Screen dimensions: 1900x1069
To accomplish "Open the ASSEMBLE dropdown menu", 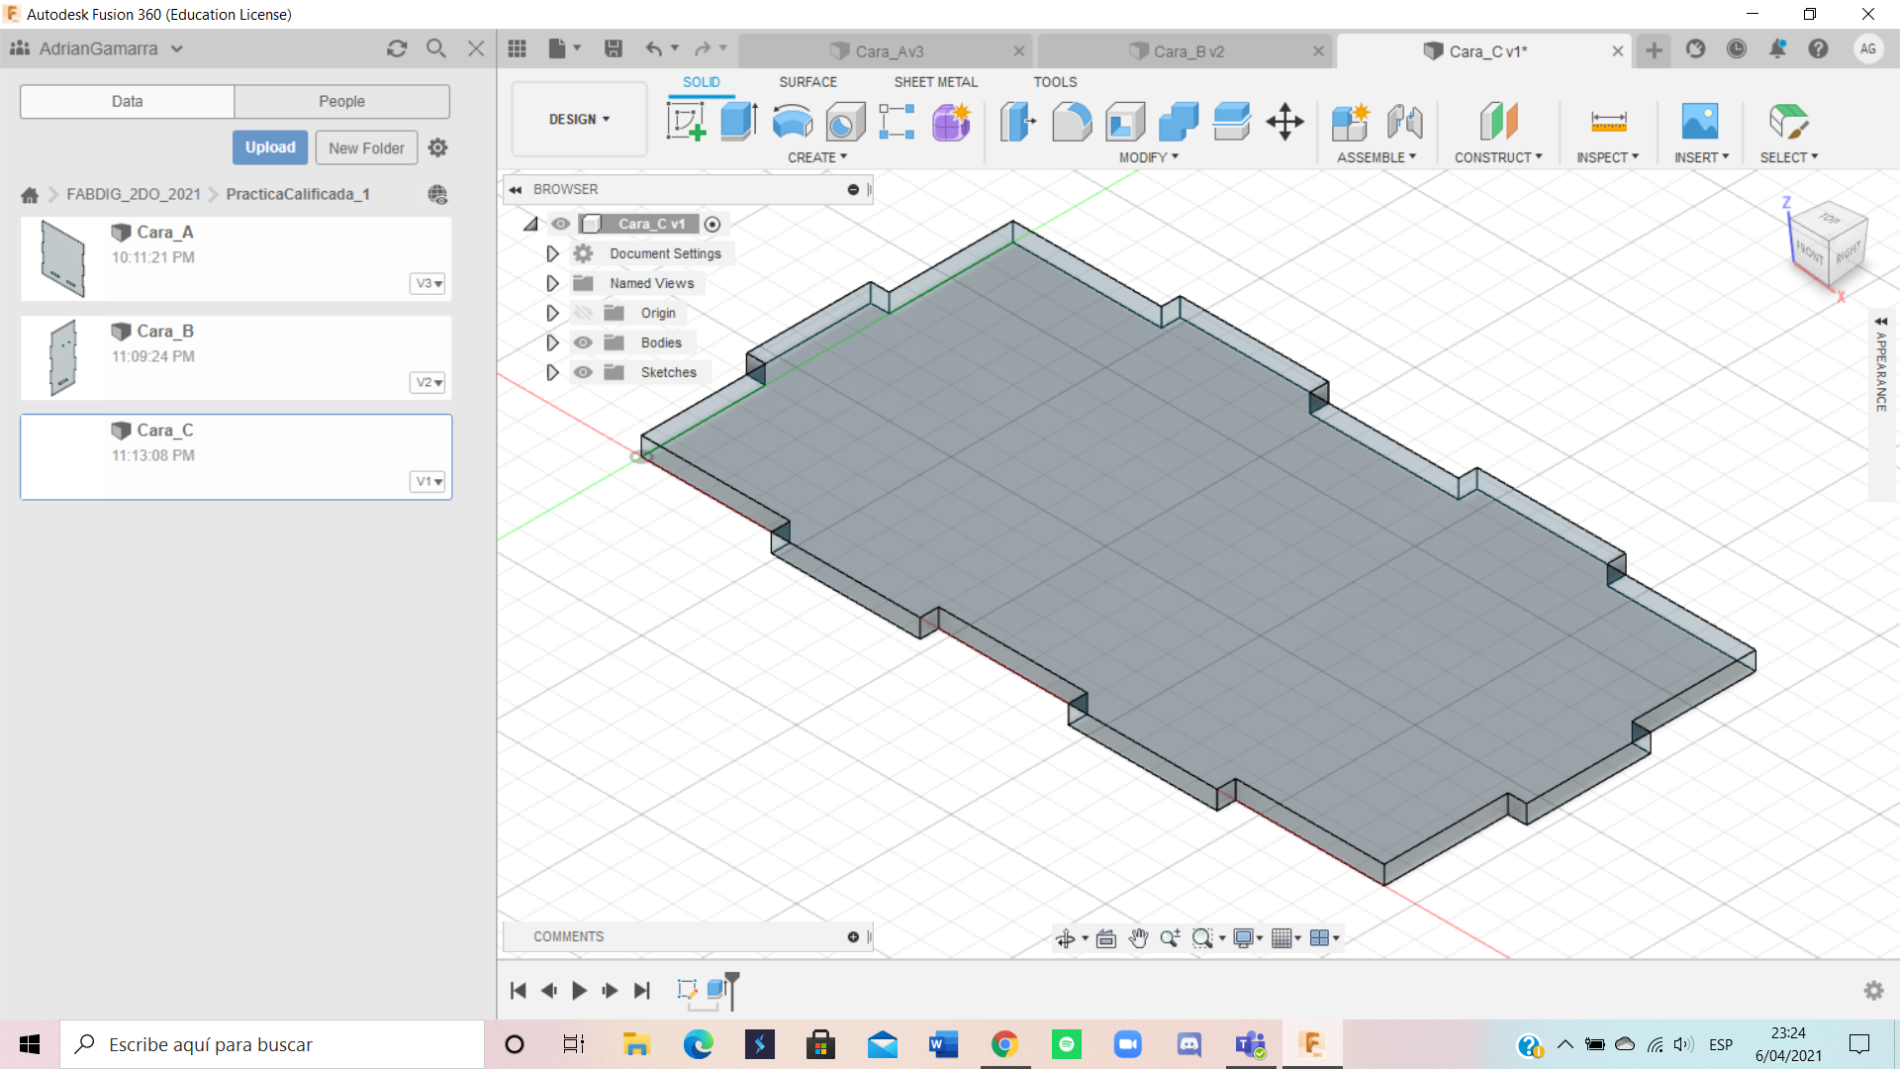I will (1377, 157).
